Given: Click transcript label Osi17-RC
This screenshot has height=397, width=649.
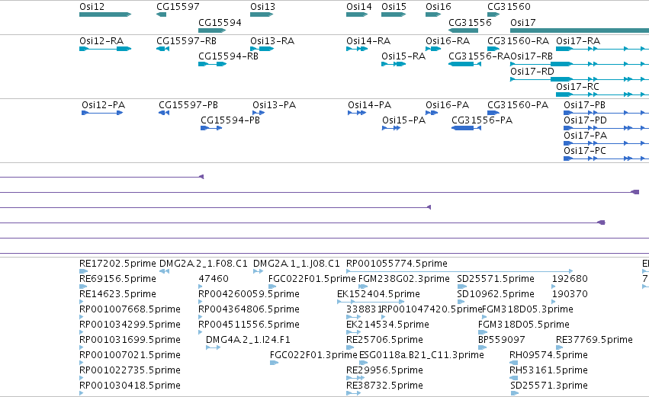Looking at the screenshot, I should [577, 86].
